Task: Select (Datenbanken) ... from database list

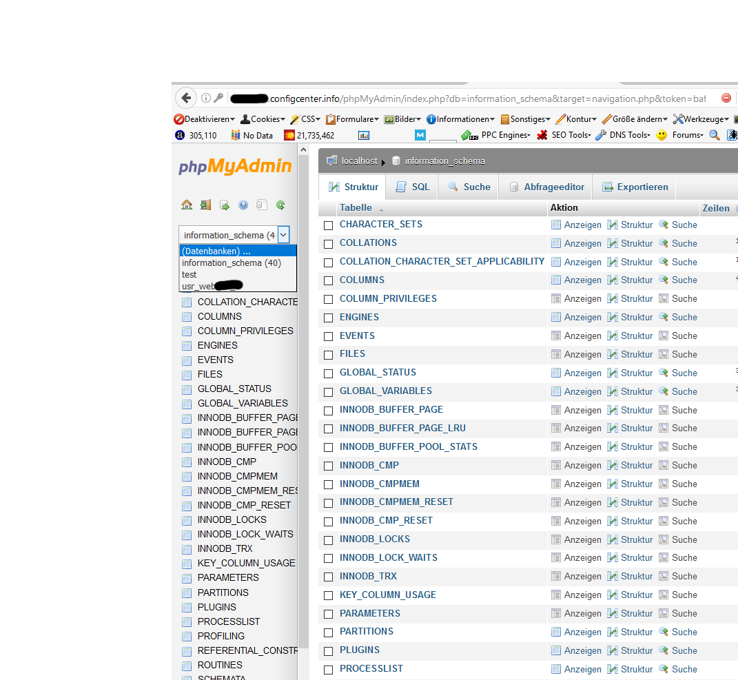Action: pos(238,251)
